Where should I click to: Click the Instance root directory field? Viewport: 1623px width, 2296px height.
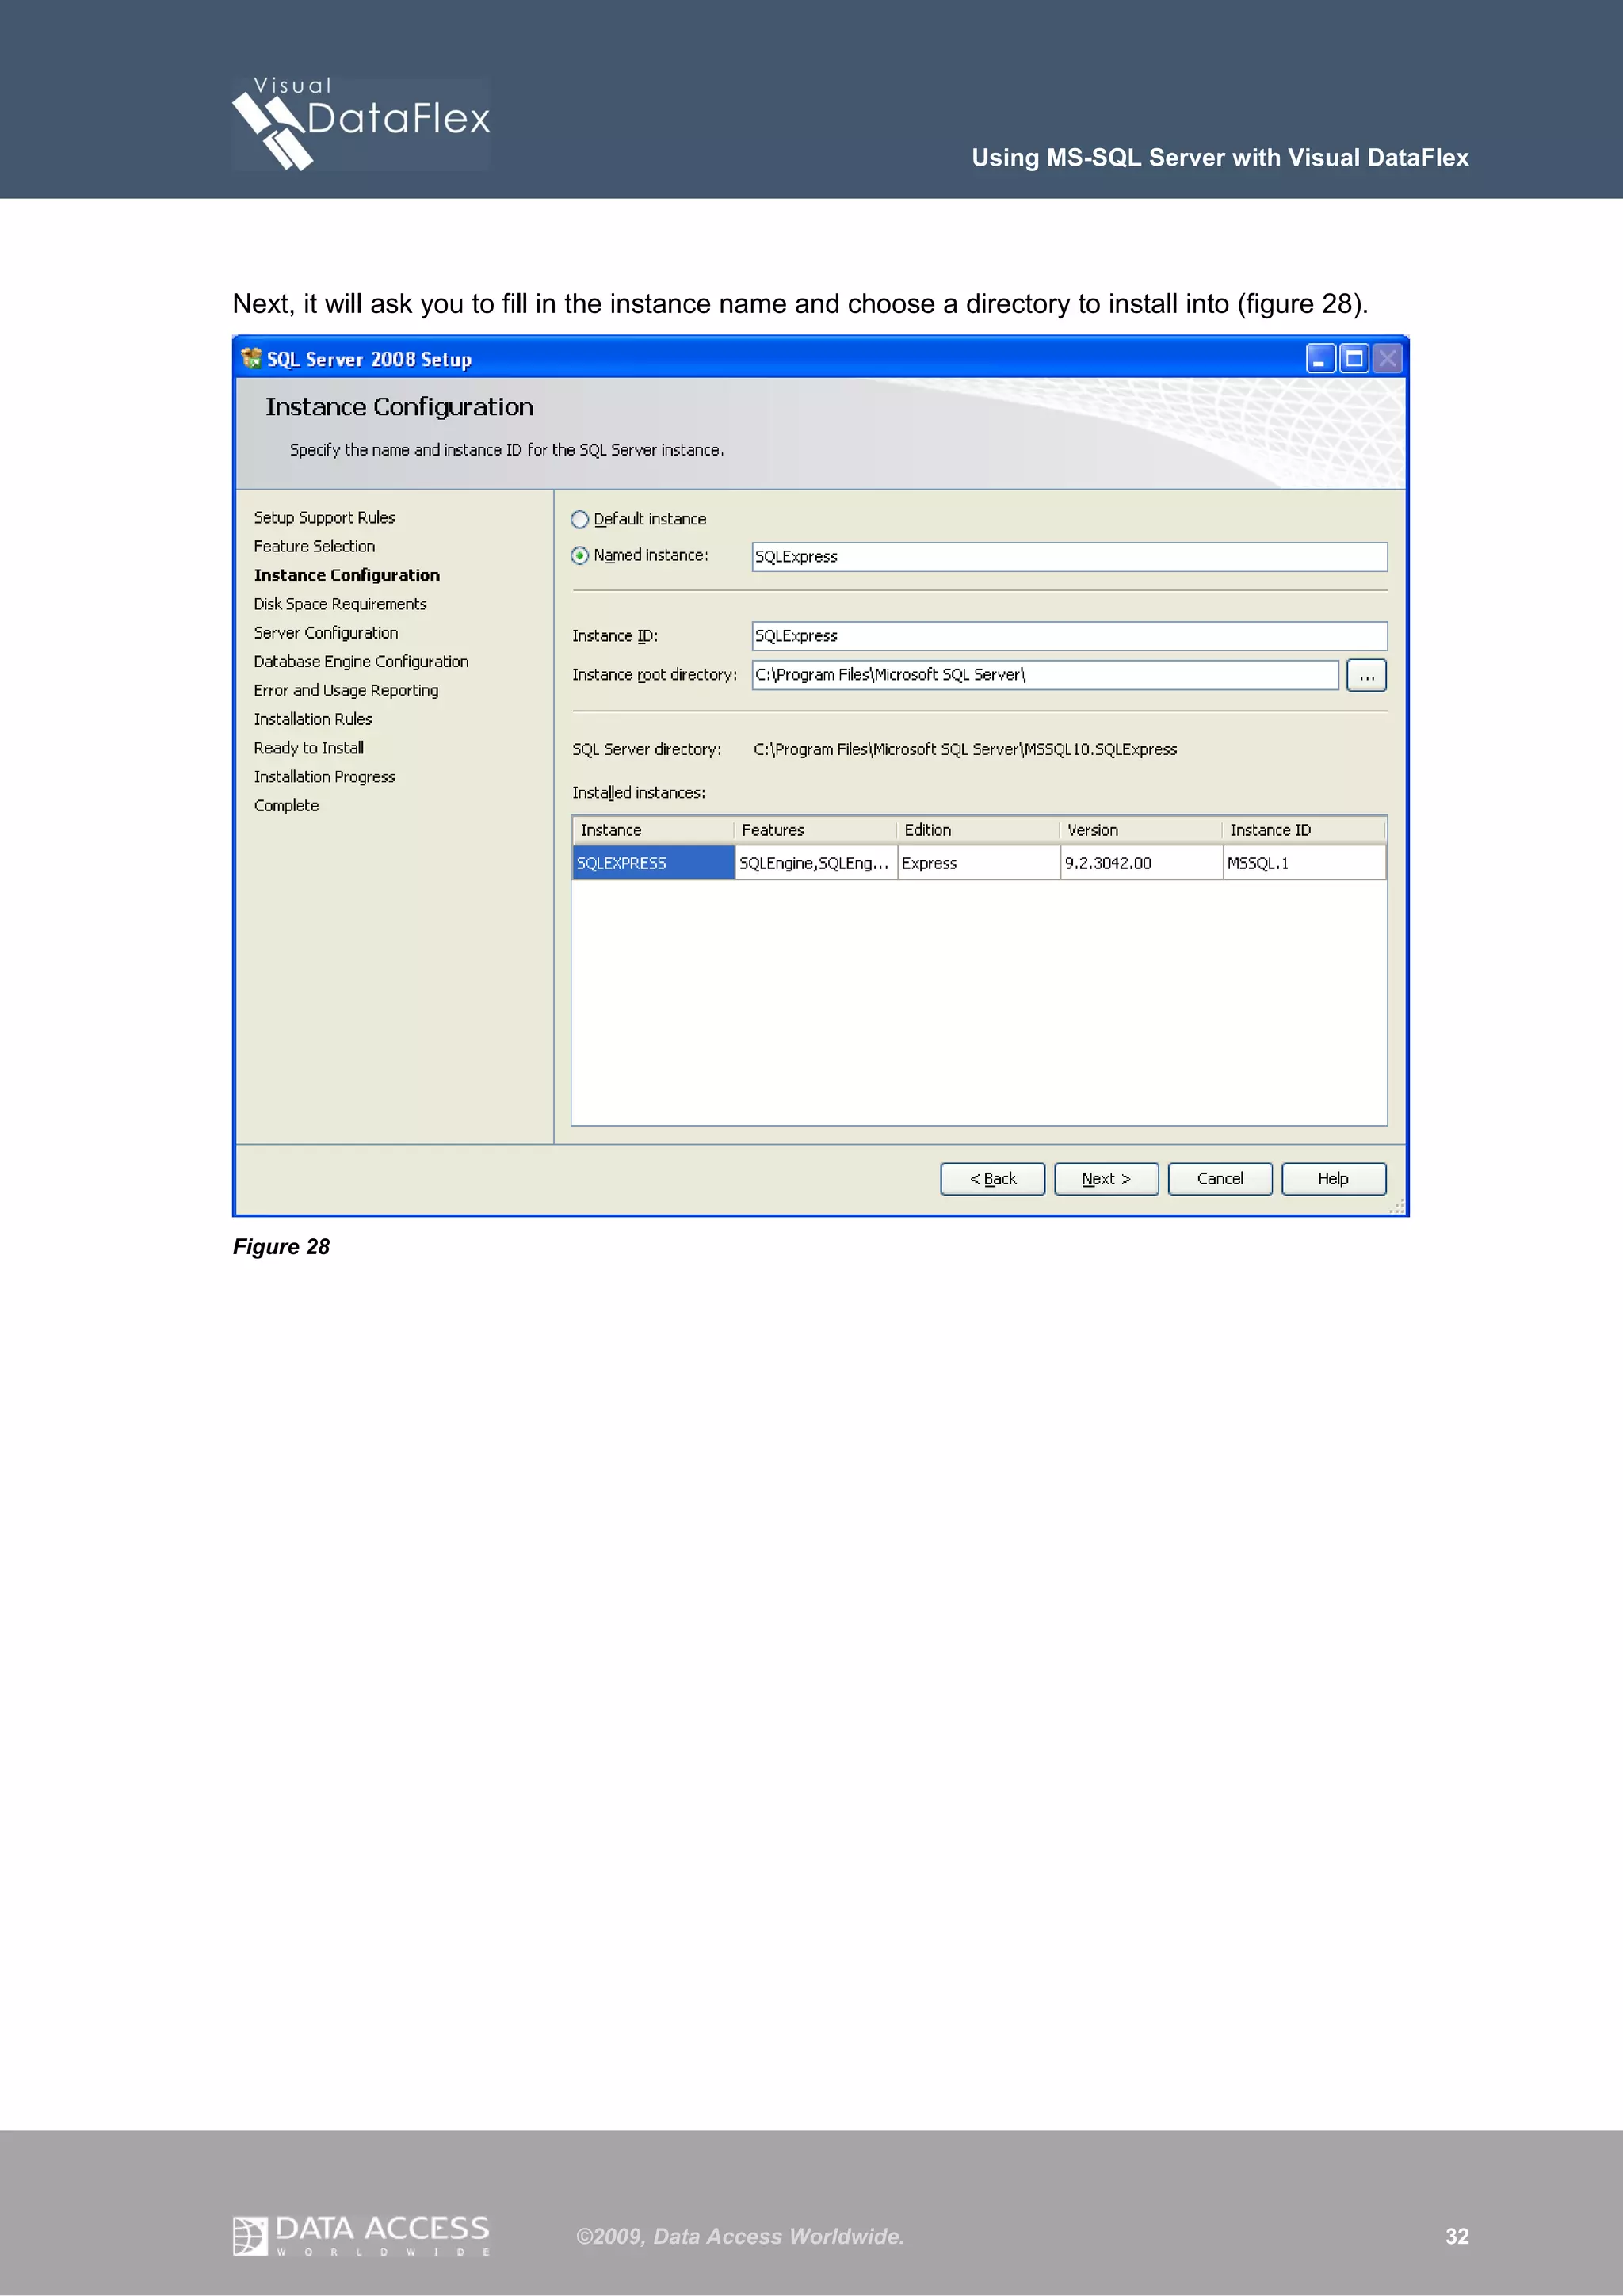pos(1045,675)
